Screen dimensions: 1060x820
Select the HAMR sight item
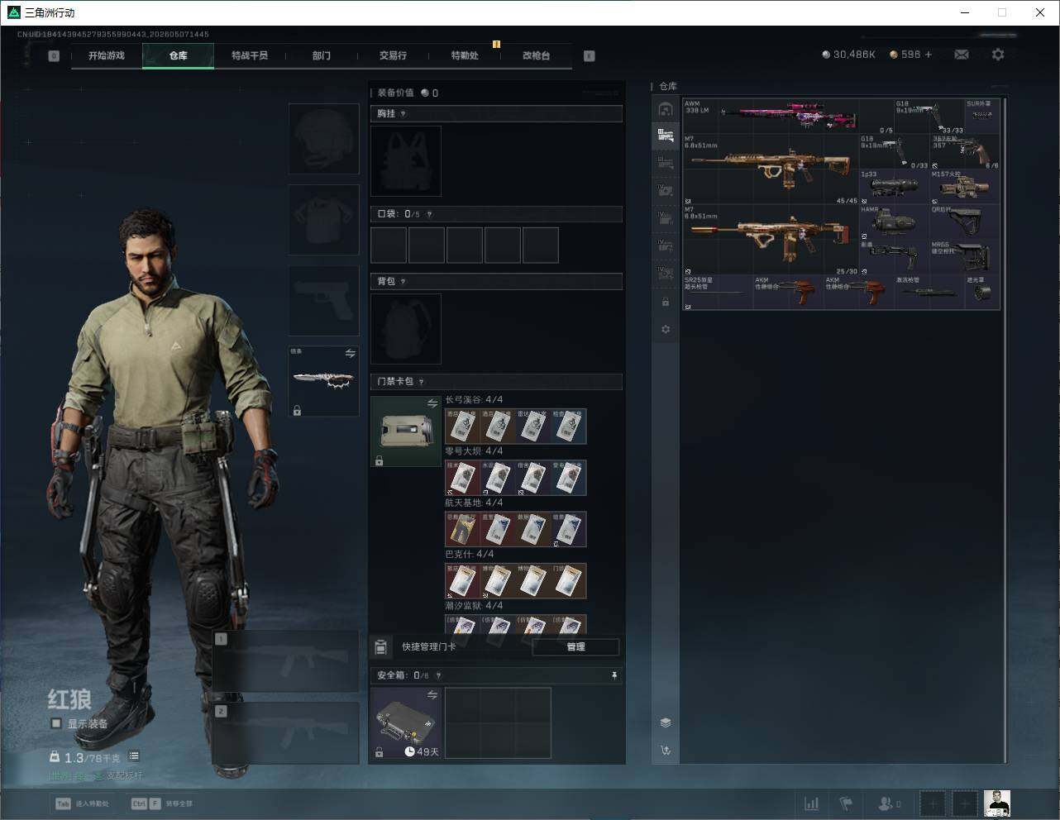tap(895, 223)
